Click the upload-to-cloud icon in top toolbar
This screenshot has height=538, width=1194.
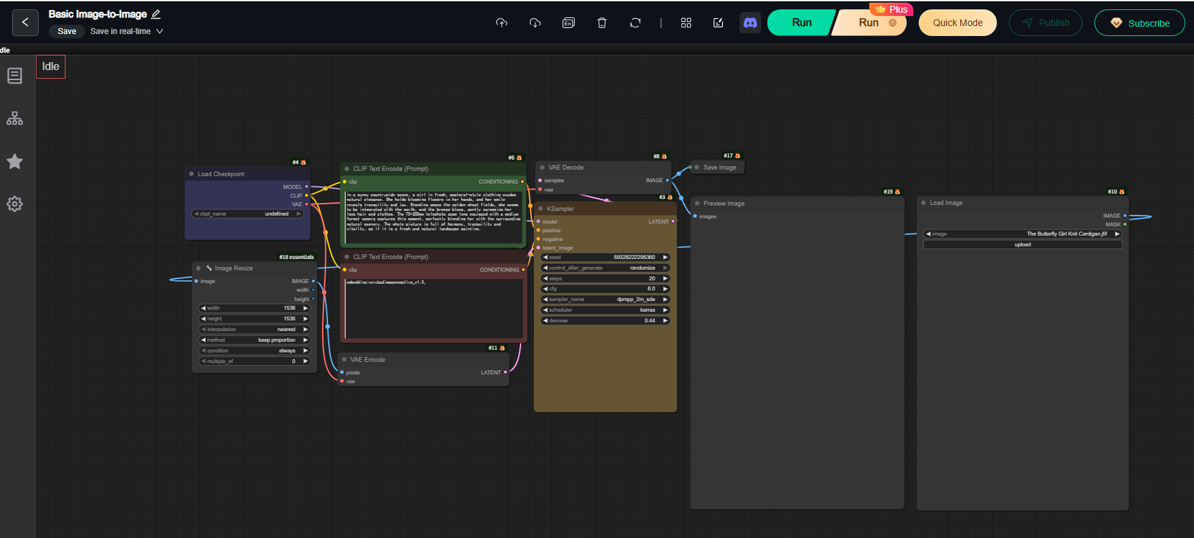502,23
